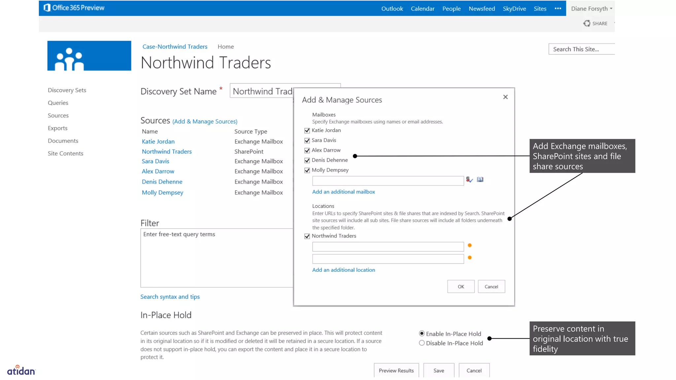This screenshot has width=676, height=380.
Task: Open SkyDrive from the top navigation
Action: pos(514,9)
